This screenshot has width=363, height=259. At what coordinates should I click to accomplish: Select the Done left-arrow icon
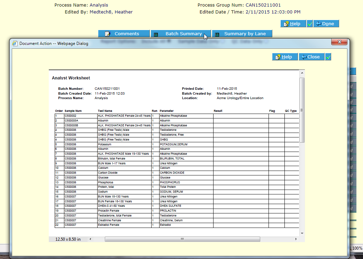(319, 23)
